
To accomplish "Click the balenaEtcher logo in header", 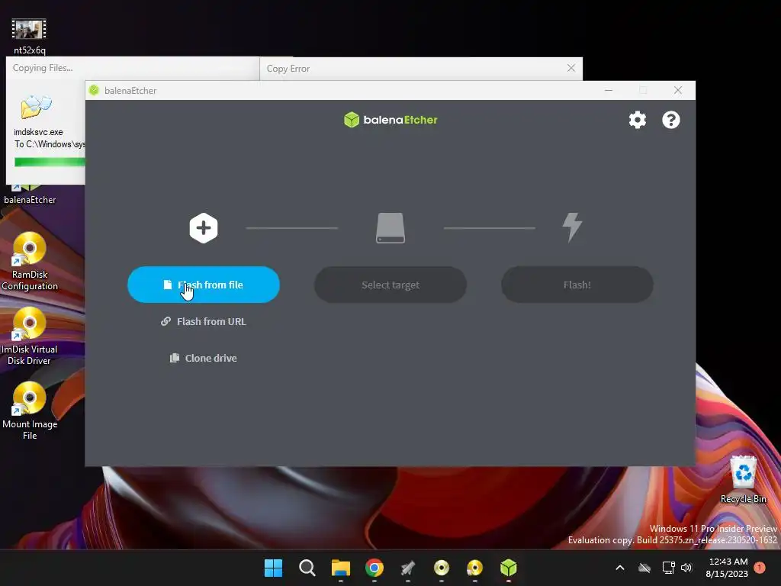I will click(390, 120).
